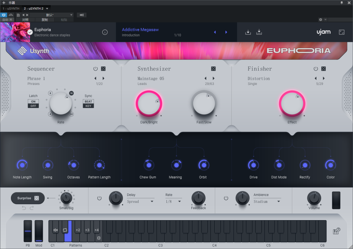Click the redo arrow below Surprise
Image resolution: width=353 pixels, height=249 pixels.
coord(32,208)
